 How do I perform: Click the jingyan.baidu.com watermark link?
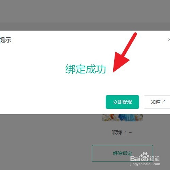pos(145,164)
